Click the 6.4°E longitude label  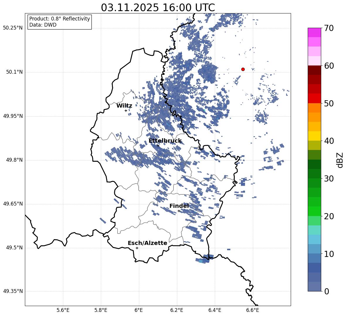click(x=215, y=310)
